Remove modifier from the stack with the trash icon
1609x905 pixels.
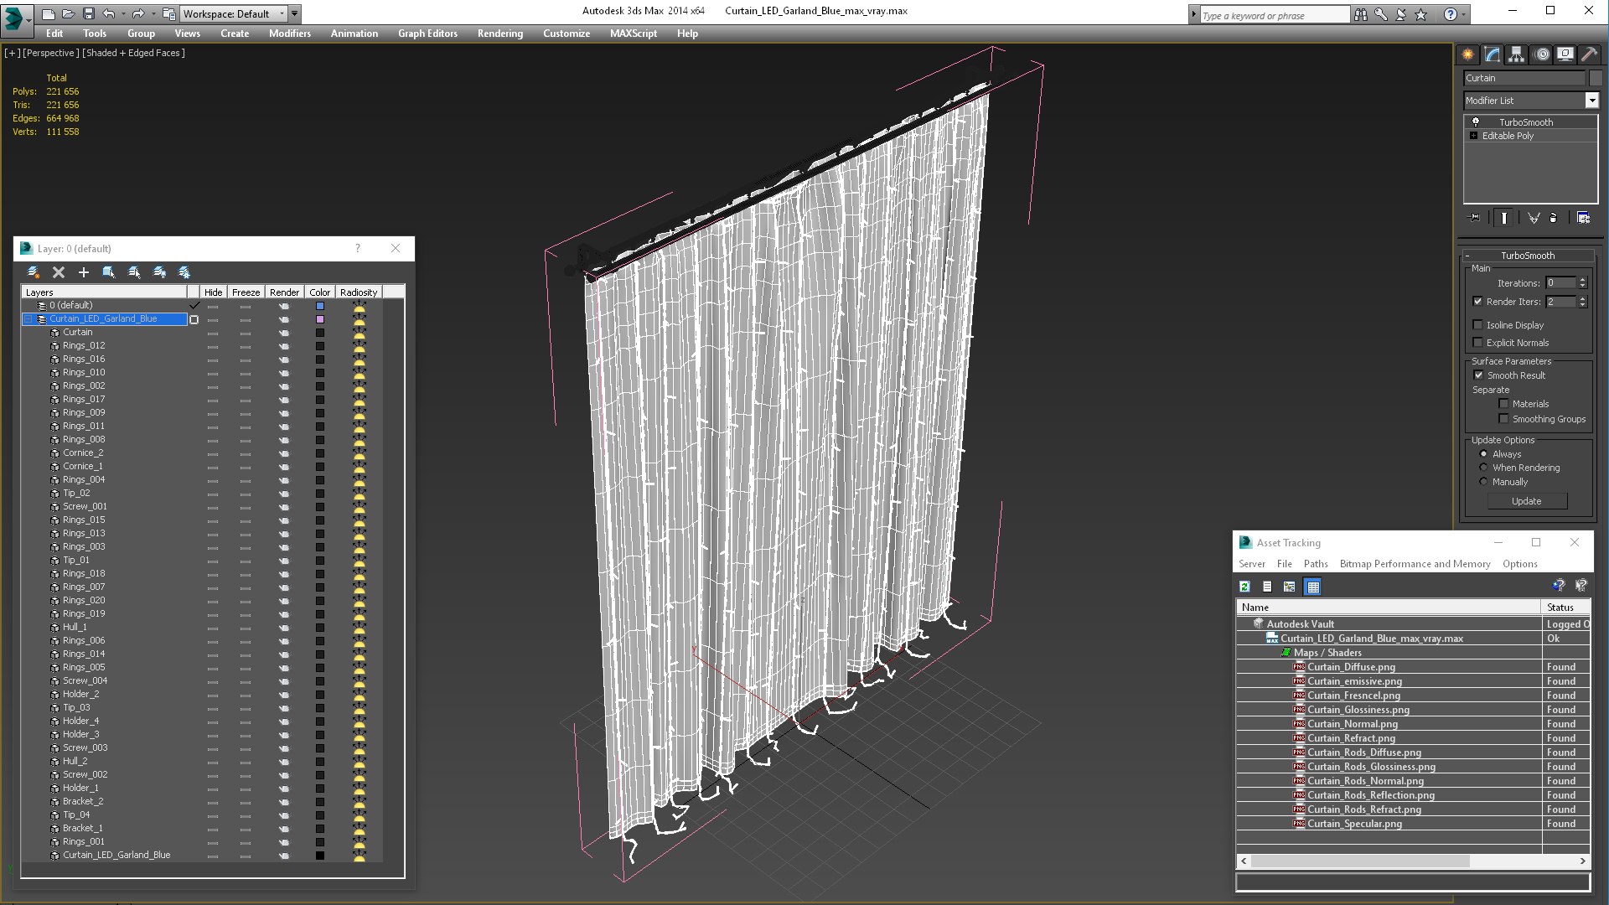[1554, 218]
